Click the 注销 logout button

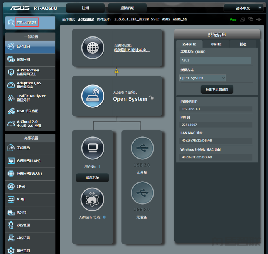click(x=85, y=8)
